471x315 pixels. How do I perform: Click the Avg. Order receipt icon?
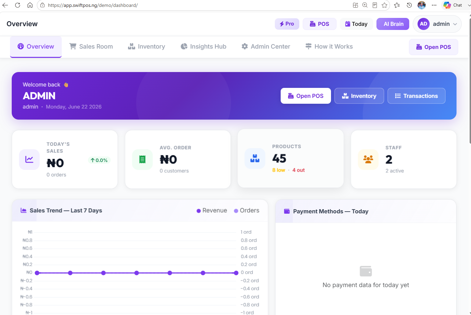click(x=142, y=160)
